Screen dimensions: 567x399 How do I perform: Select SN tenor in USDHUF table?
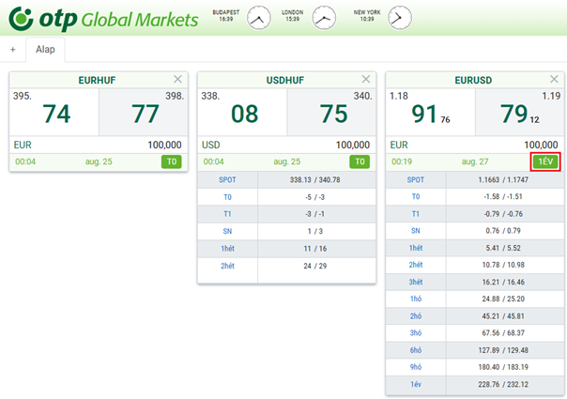tap(227, 231)
